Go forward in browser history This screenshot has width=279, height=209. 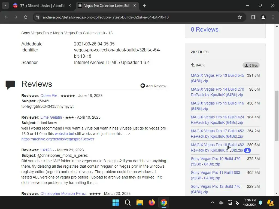pyautogui.click(x=16, y=17)
